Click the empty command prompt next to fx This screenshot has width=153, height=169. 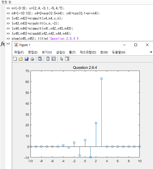(x=8, y=44)
